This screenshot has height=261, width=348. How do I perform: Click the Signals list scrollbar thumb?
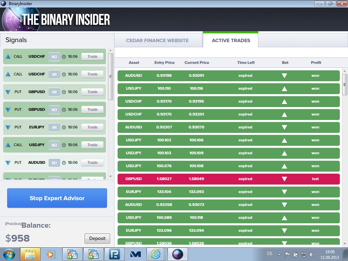110,76
